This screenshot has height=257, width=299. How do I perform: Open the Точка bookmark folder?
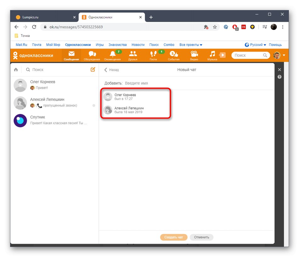(x=22, y=36)
